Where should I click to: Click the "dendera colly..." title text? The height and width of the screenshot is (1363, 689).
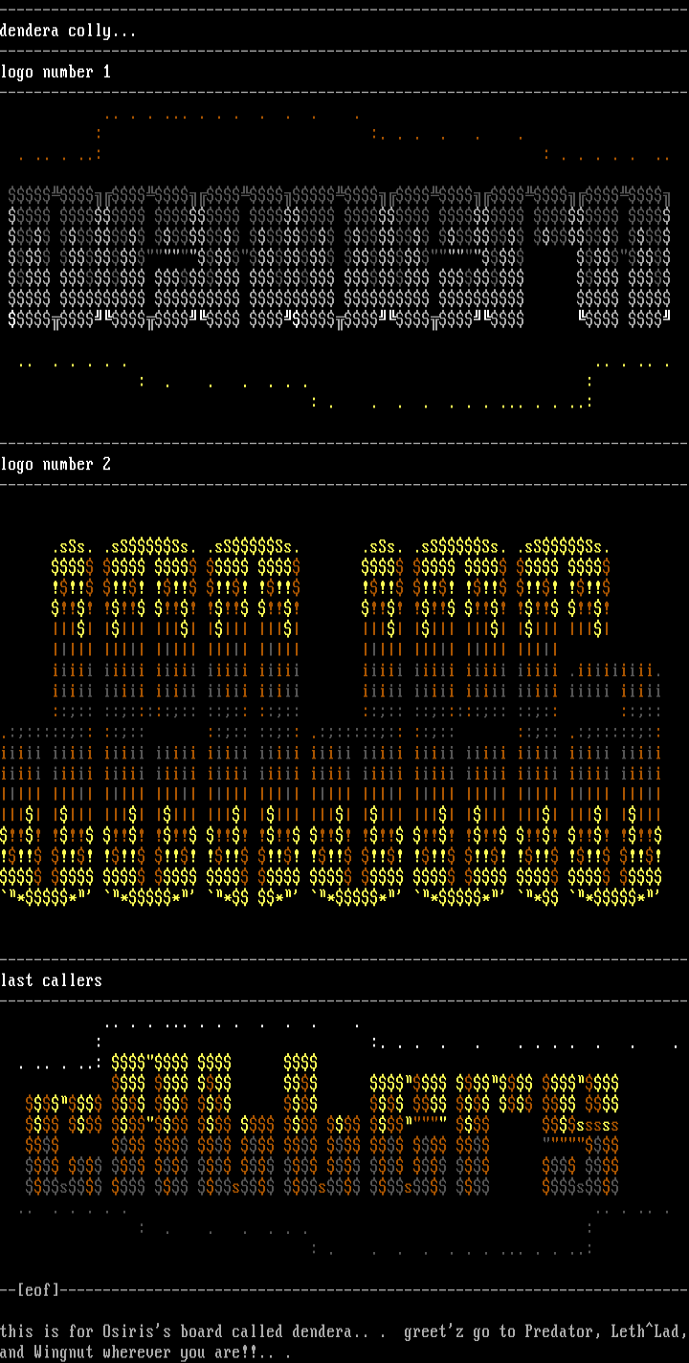pos(68,31)
